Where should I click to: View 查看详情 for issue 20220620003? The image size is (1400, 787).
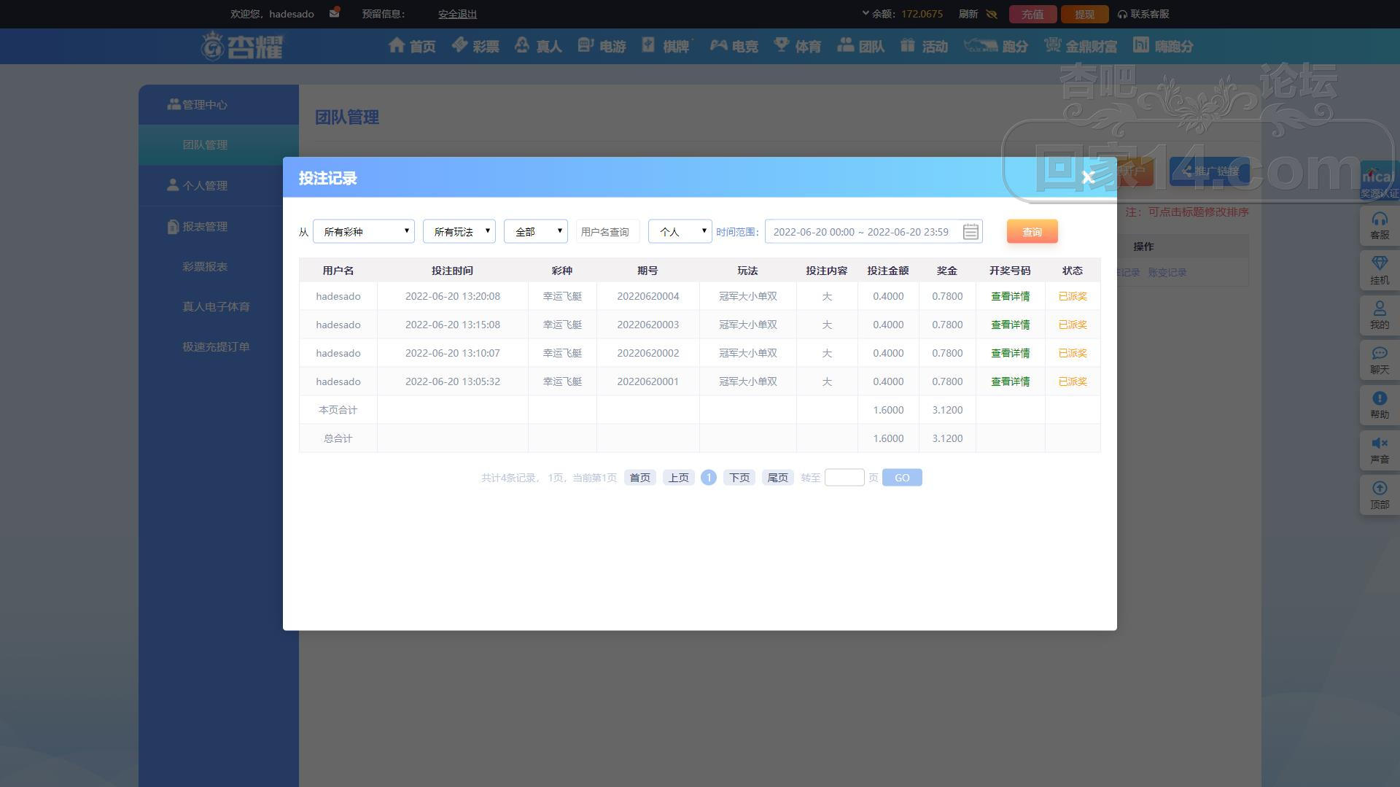click(x=1010, y=325)
